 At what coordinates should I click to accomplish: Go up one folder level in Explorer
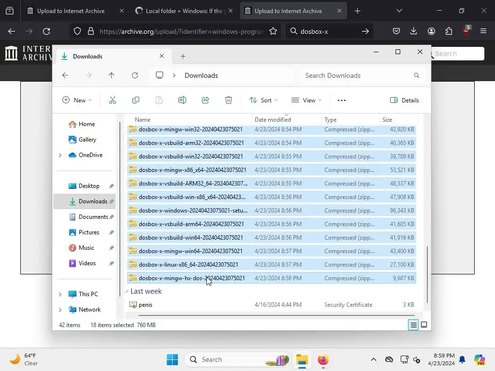tap(112, 75)
